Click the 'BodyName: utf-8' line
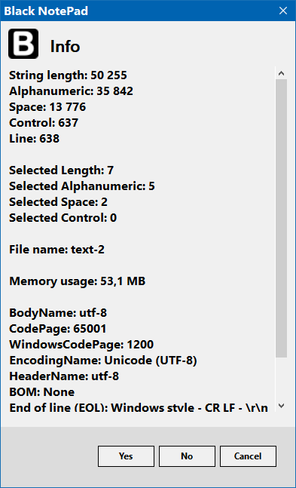 [x=58, y=313]
